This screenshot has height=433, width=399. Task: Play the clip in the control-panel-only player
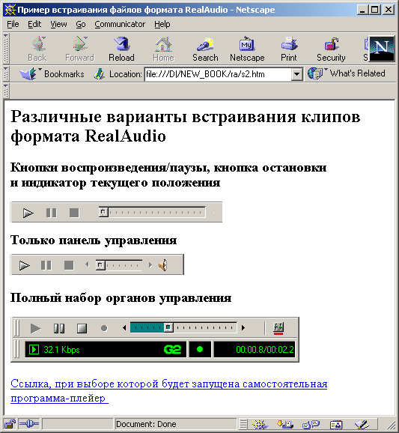coord(25,265)
